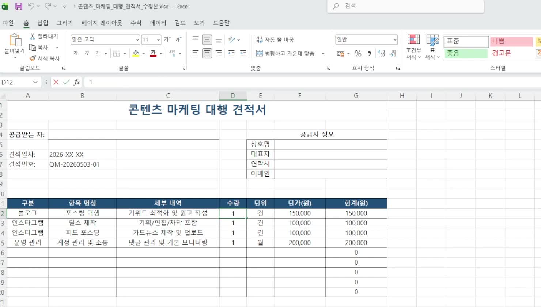541x307 pixels.
Task: Toggle top vertical alignment
Action: tap(196, 39)
